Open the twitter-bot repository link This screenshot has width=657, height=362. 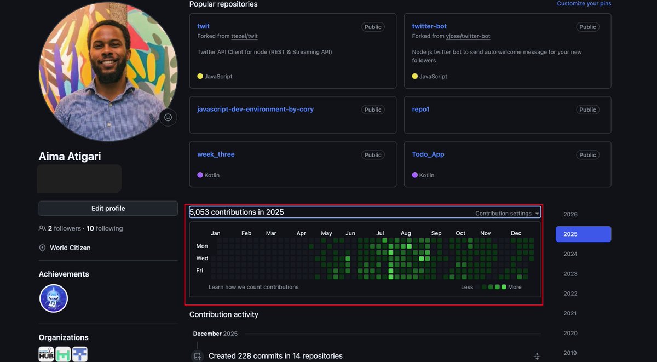pyautogui.click(x=429, y=26)
